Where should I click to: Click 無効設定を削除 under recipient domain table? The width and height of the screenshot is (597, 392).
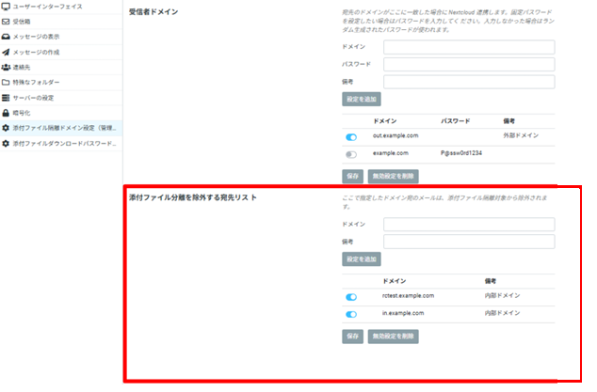[x=393, y=177]
